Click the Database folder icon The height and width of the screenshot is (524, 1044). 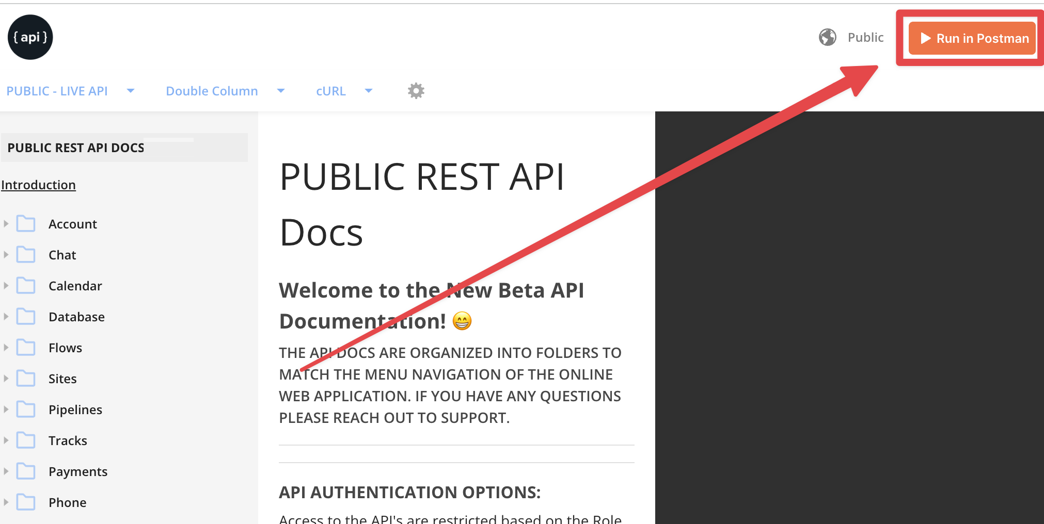(26, 316)
